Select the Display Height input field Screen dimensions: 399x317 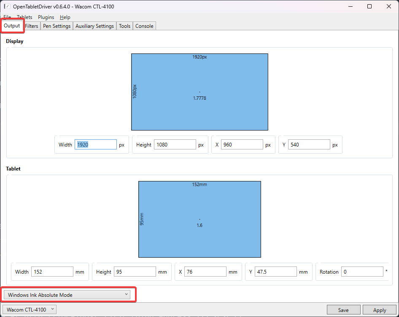(175, 145)
